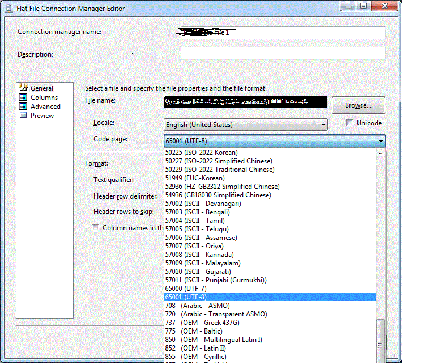Choose 57002 (ISCII - Devanagari)
Viewport: 435px width, 363px height.
(270, 204)
